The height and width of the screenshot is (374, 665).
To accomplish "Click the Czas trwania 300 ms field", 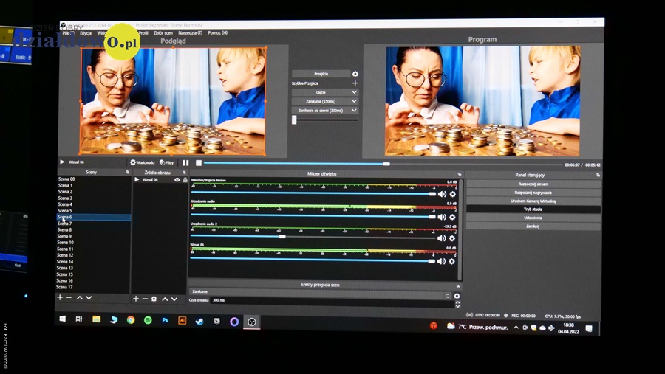I will [x=332, y=300].
